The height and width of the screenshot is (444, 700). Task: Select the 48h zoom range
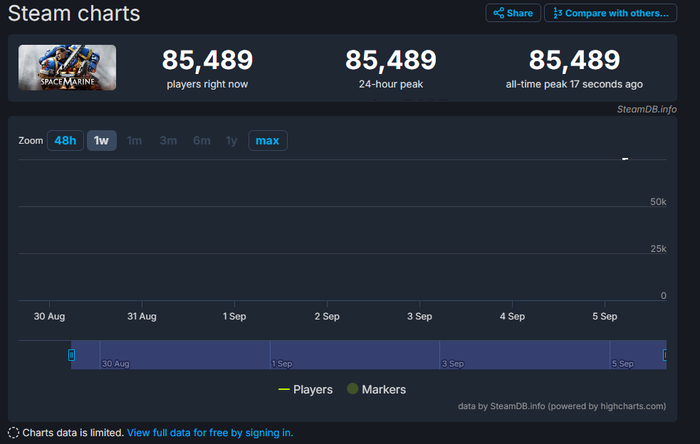(66, 141)
